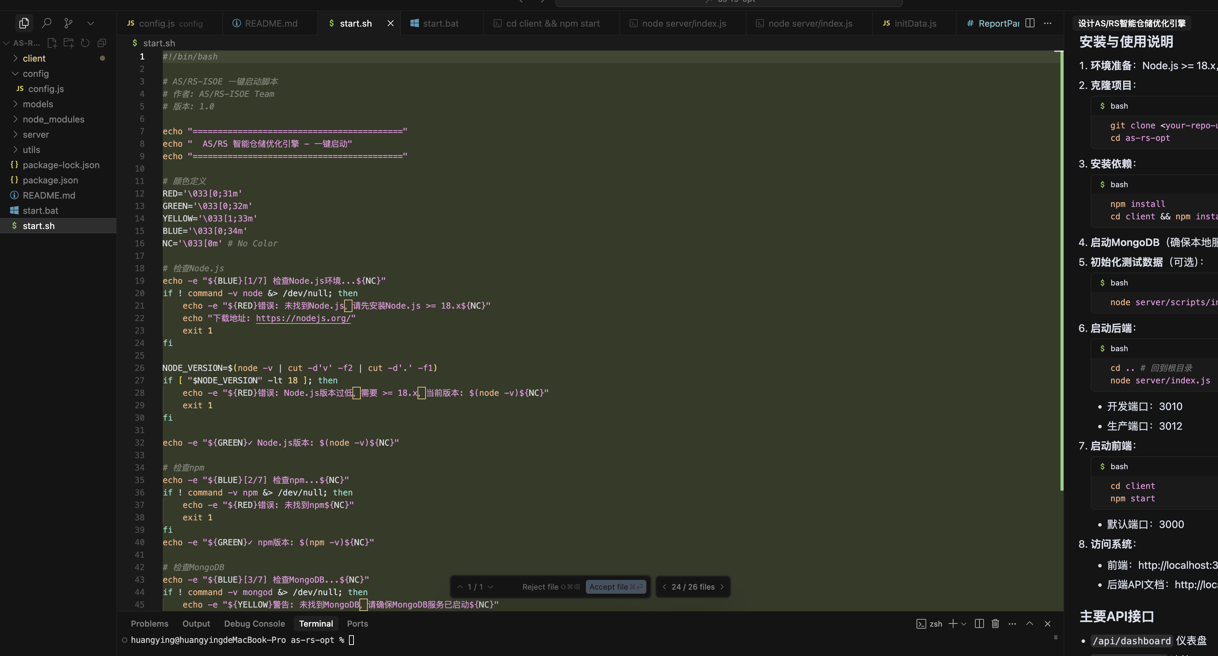Close the bottom panel
Screen dimensions: 1218x656
point(1047,624)
